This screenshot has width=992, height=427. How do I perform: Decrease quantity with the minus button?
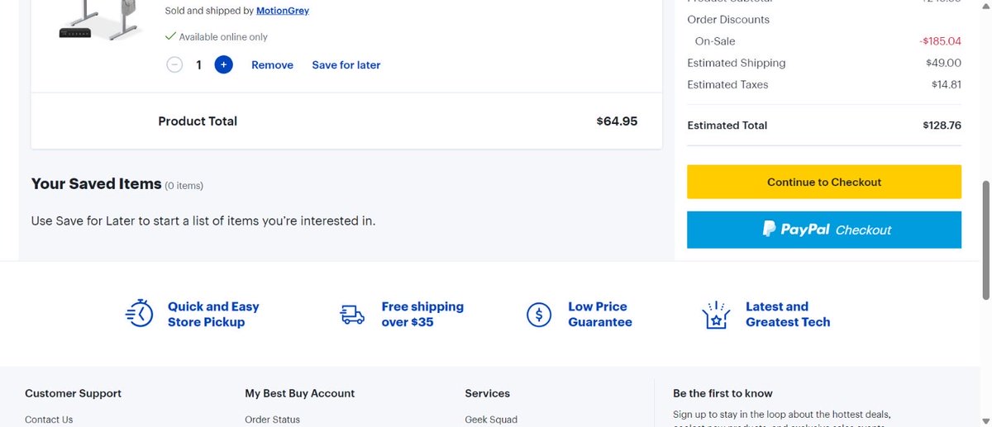pyautogui.click(x=174, y=64)
